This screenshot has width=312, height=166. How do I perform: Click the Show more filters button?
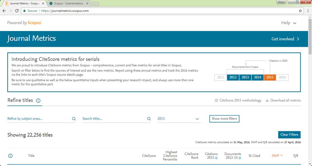point(224,119)
